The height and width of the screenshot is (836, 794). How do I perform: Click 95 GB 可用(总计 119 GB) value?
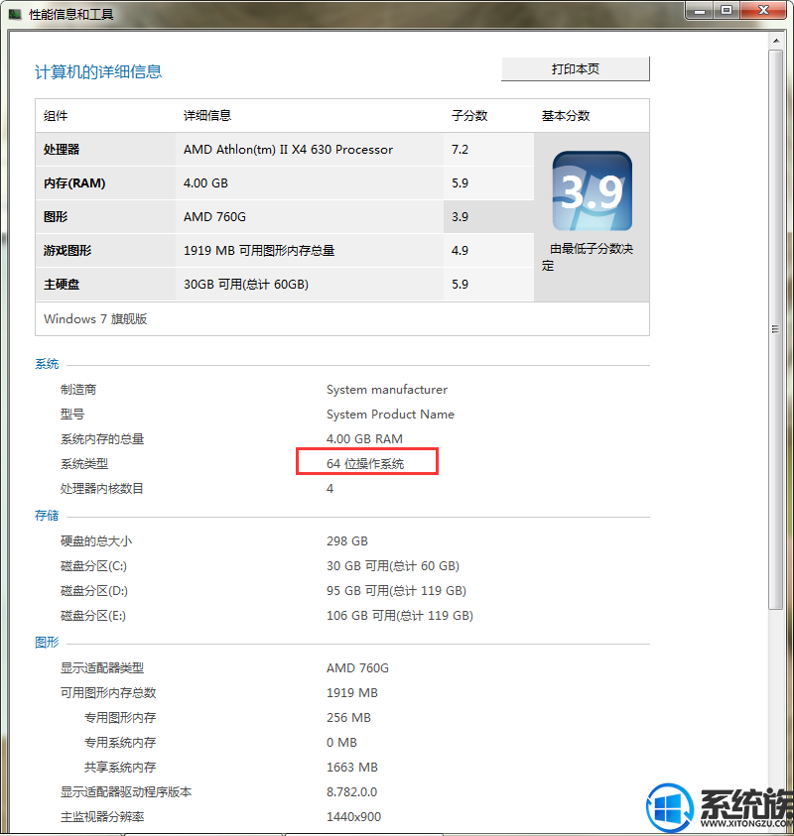(x=396, y=590)
